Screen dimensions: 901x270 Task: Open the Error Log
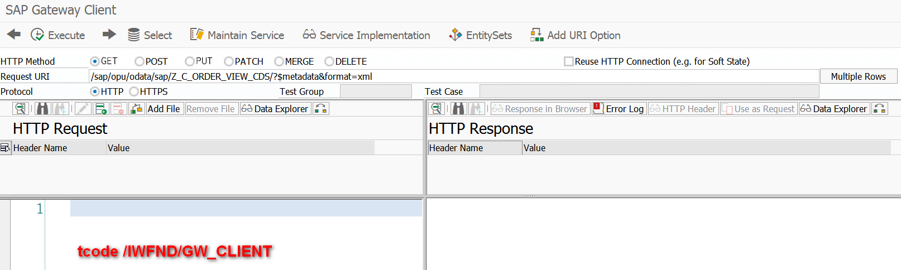[619, 109]
